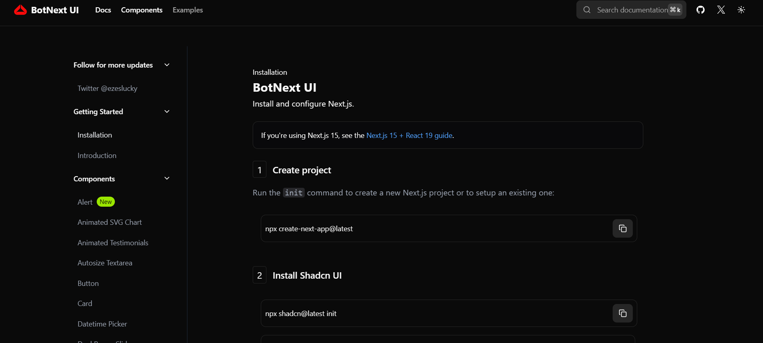Click the BotNext UI page title

click(285, 88)
